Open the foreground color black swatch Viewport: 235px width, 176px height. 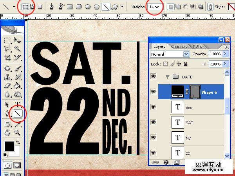[x=9, y=146]
